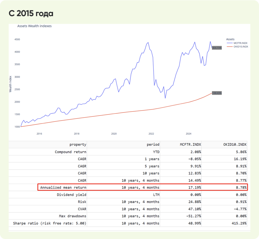Click the 'period' column header
The width and height of the screenshot is (259, 239).
pyautogui.click(x=153, y=144)
